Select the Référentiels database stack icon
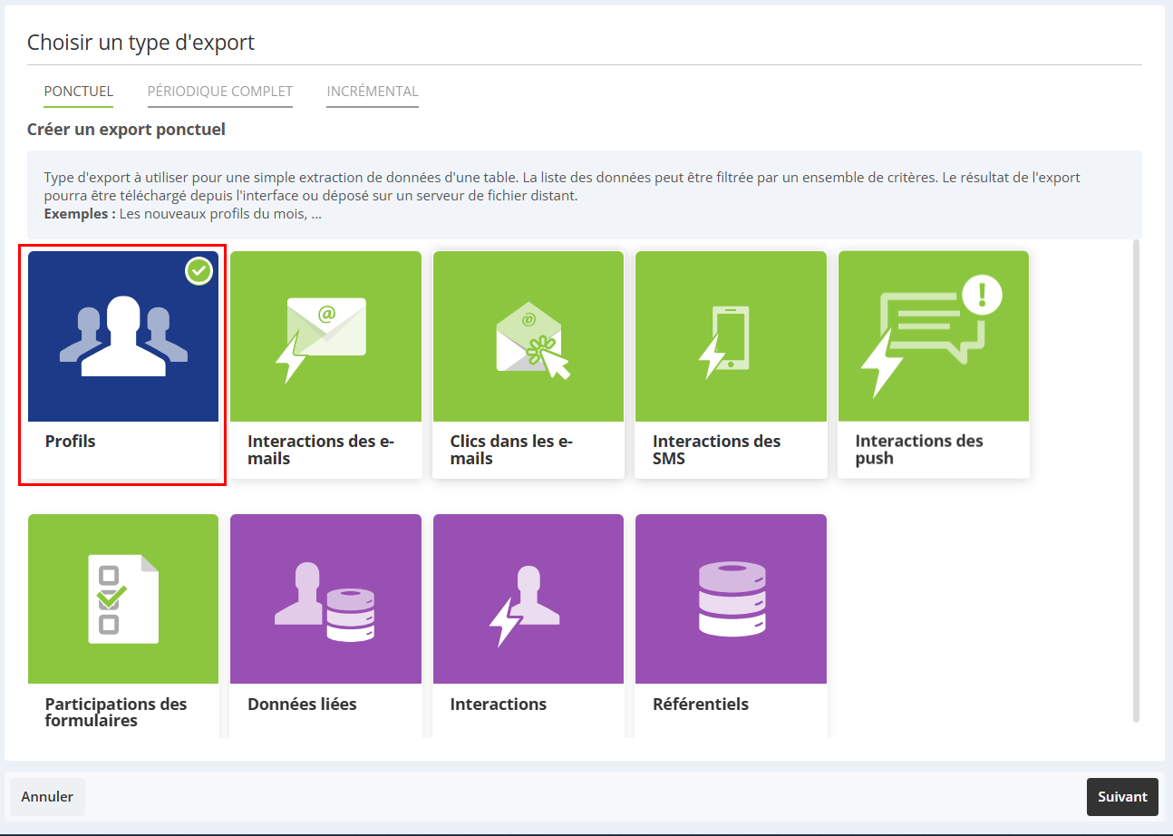Image resolution: width=1173 pixels, height=836 pixels. pyautogui.click(x=732, y=598)
